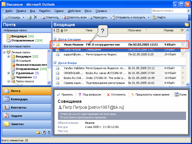Select Входящие in Favorite Folders
The image size is (192, 144).
(20, 36)
